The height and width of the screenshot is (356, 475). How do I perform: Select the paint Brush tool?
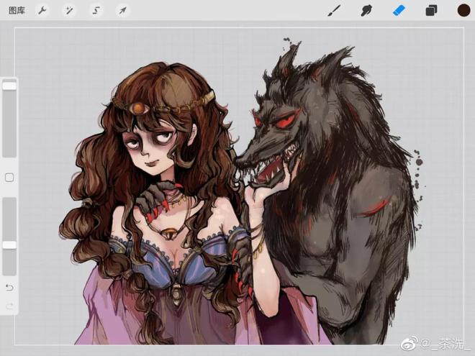click(334, 10)
